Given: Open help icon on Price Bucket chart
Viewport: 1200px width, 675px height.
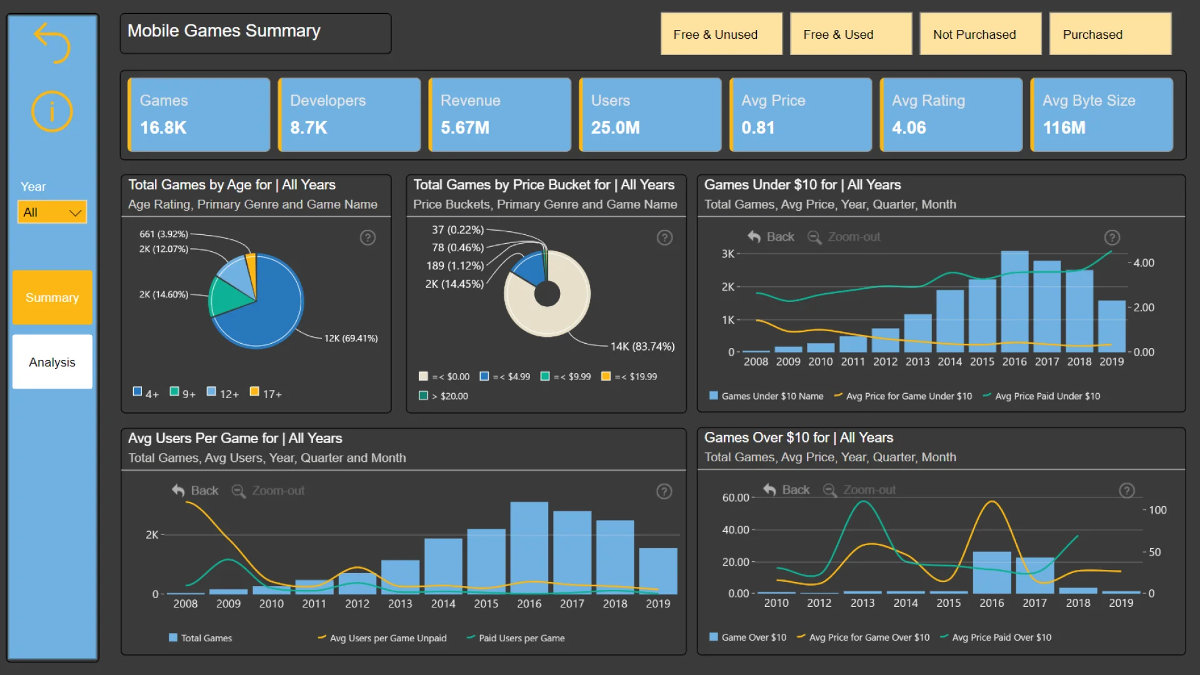Looking at the screenshot, I should 664,237.
